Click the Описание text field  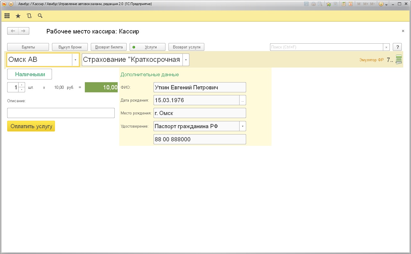click(x=61, y=113)
